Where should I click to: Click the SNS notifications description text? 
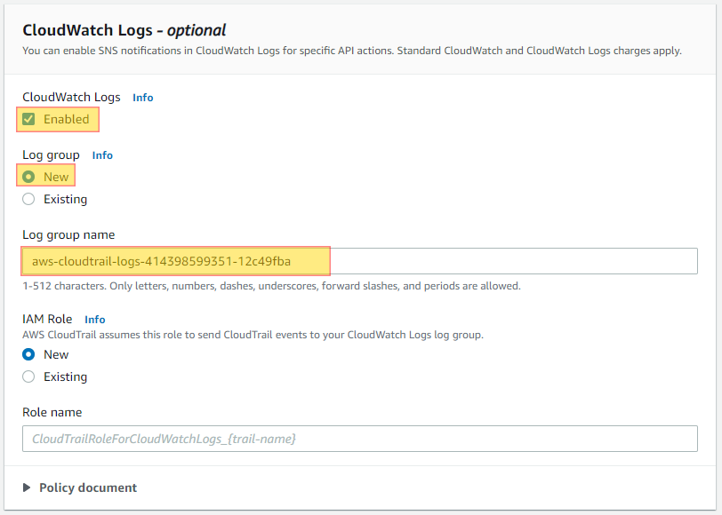tap(352, 51)
